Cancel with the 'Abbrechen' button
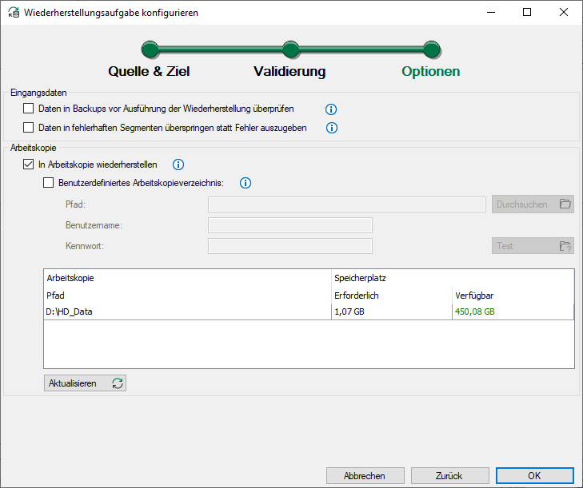The image size is (583, 488). click(x=365, y=475)
